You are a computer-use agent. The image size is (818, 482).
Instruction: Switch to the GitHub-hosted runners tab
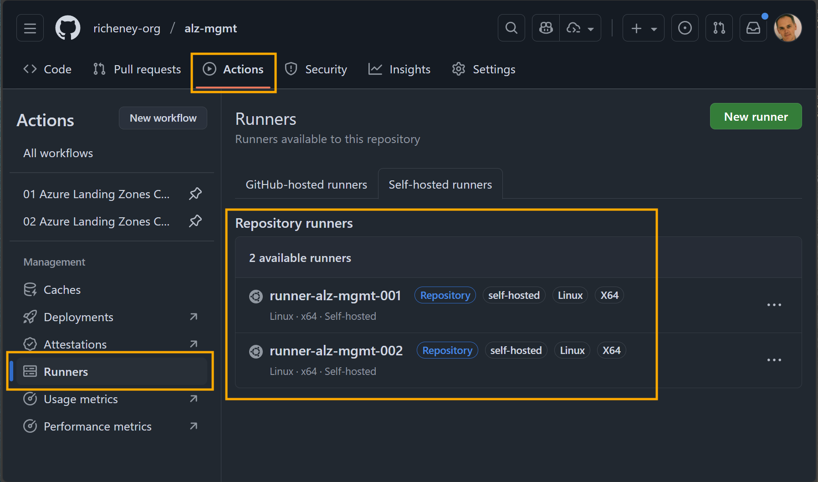click(306, 184)
